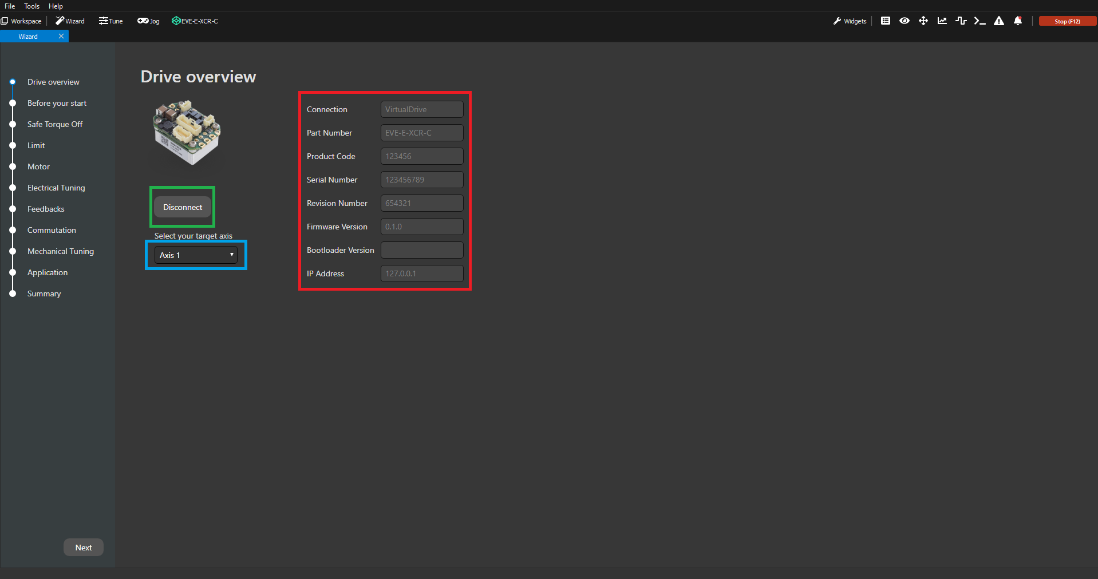Show warnings via triangle alert icon
Screen dimensions: 1098x579
pos(998,21)
